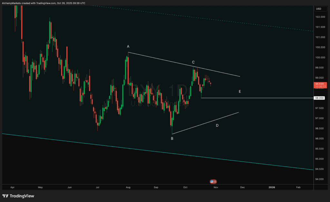Select the red 98.699 current price label
Viewport: 330px width, 202px height.
(321, 85)
